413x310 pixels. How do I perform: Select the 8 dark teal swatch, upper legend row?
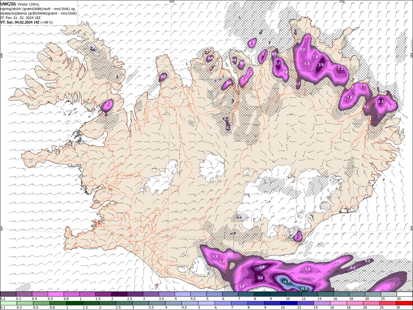pos(262,294)
